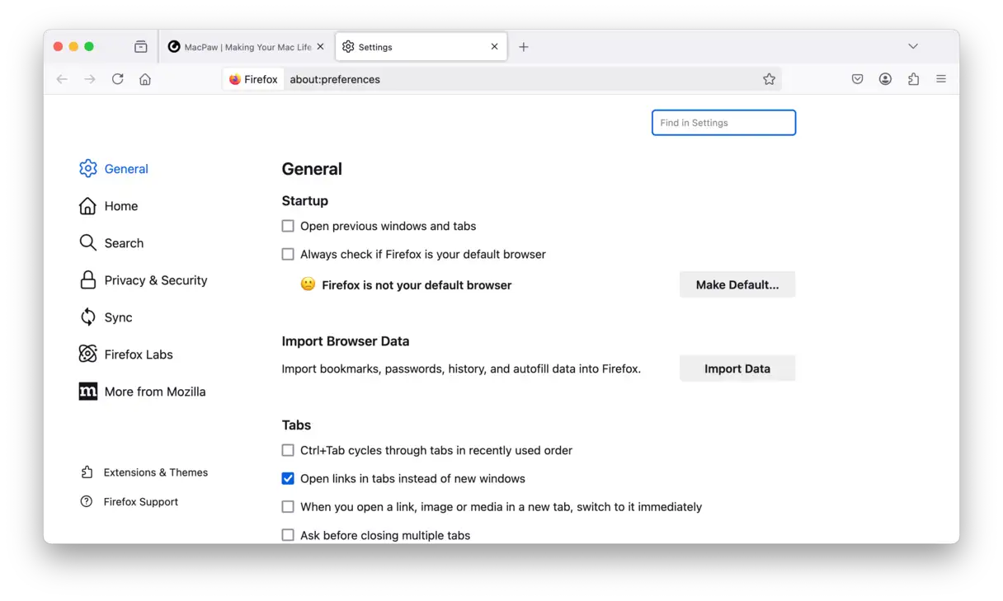Select the Settings tab
The height and width of the screenshot is (601, 1003).
coord(421,47)
